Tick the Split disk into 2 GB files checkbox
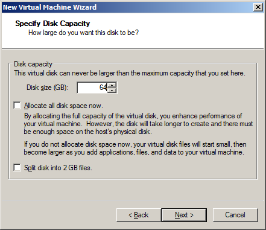The image size is (266, 230). [x=17, y=167]
